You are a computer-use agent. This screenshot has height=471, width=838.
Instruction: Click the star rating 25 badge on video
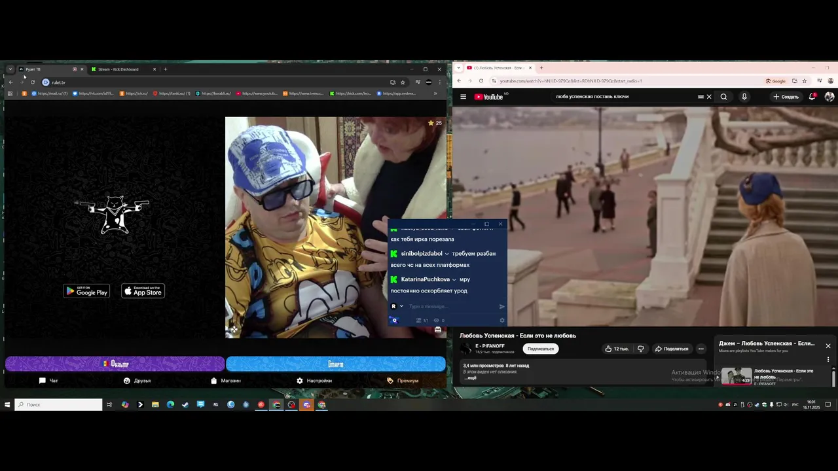pyautogui.click(x=435, y=123)
